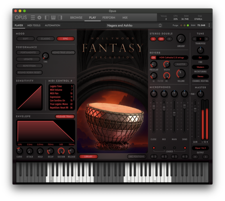The width and height of the screenshot is (225, 201).
Task: Open the three-dot options menu
Action: (209, 25)
